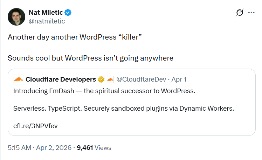Open the Grok slashed-circle icon
This screenshot has width=262, height=160.
point(240,13)
